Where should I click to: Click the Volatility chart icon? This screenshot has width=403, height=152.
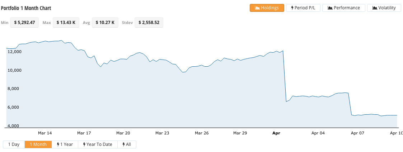tap(375, 8)
